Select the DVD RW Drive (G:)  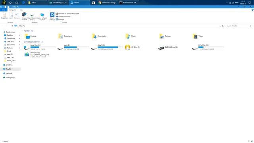[x=168, y=47]
